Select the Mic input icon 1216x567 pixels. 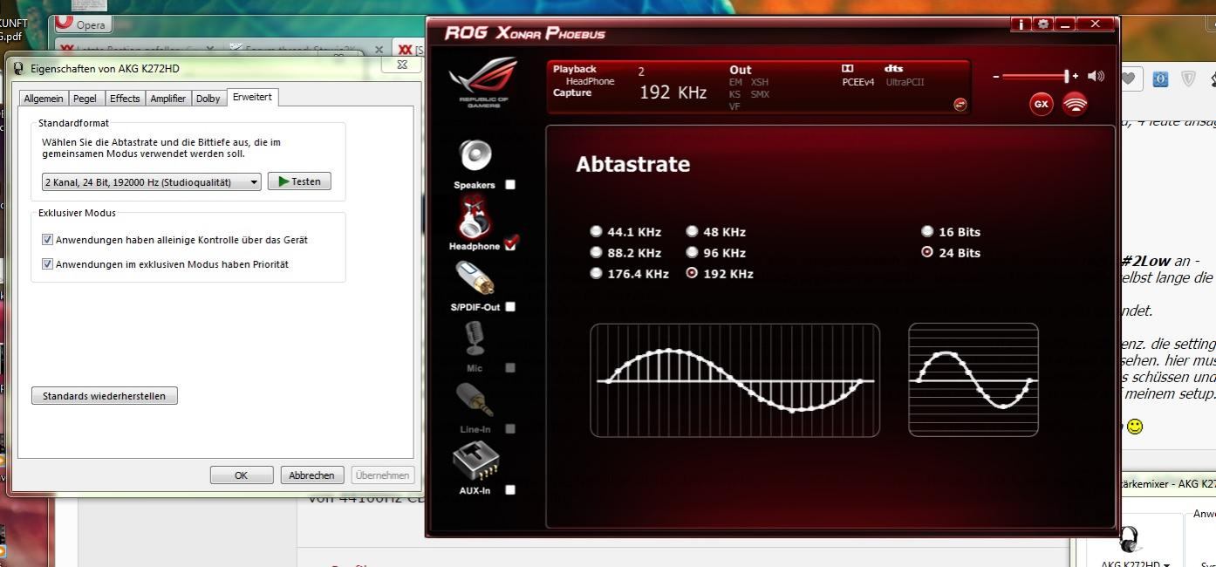click(475, 338)
